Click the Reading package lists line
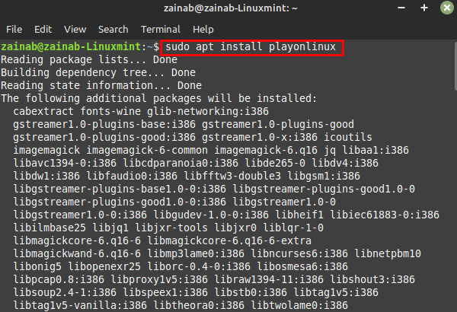This screenshot has width=457, height=312. pyautogui.click(x=89, y=59)
